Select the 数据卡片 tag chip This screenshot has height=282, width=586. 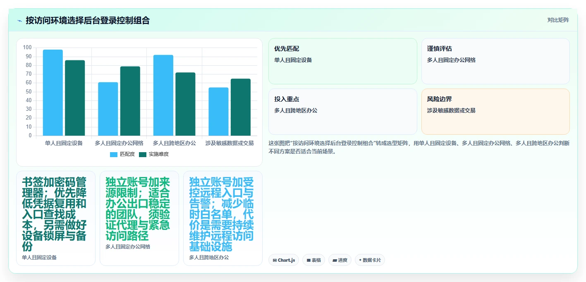coord(370,260)
